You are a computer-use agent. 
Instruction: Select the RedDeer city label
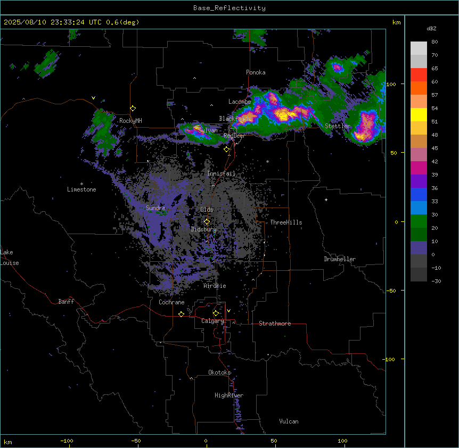pyautogui.click(x=234, y=136)
